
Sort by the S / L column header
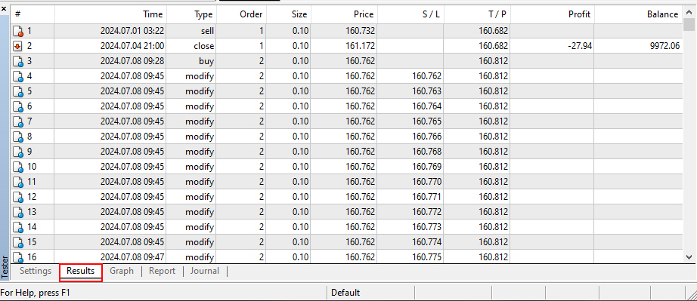pyautogui.click(x=410, y=14)
